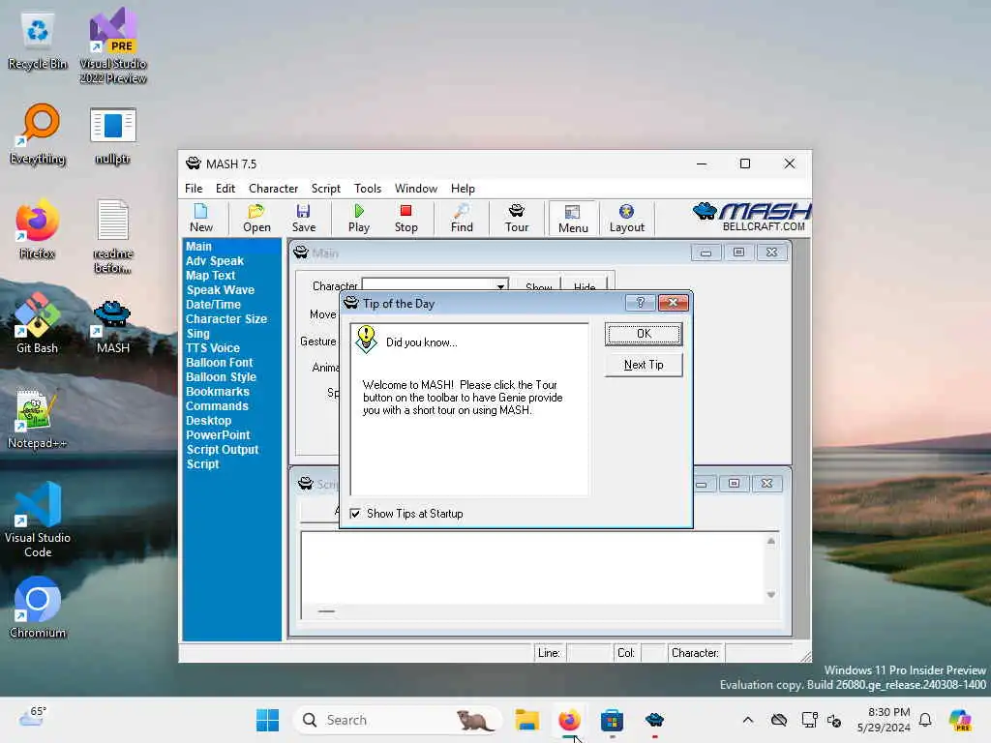Image resolution: width=991 pixels, height=743 pixels.
Task: Select Character Size in the sidebar
Action: pos(226,319)
